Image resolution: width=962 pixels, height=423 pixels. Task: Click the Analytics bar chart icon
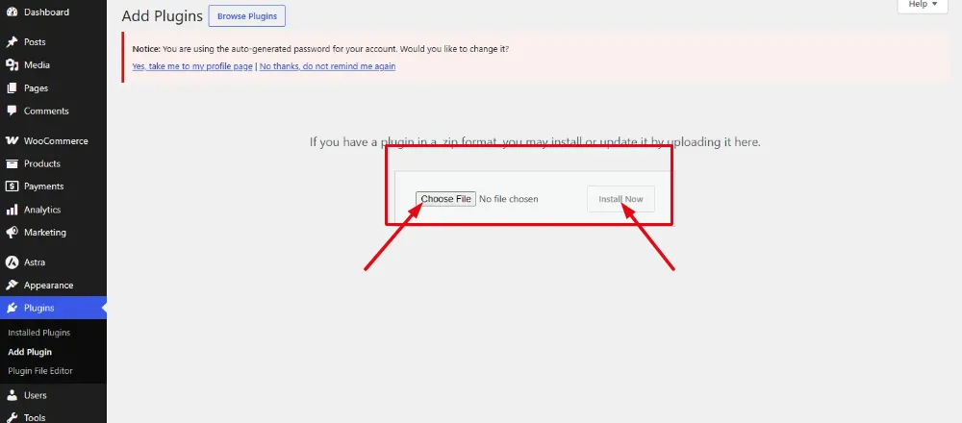[12, 210]
